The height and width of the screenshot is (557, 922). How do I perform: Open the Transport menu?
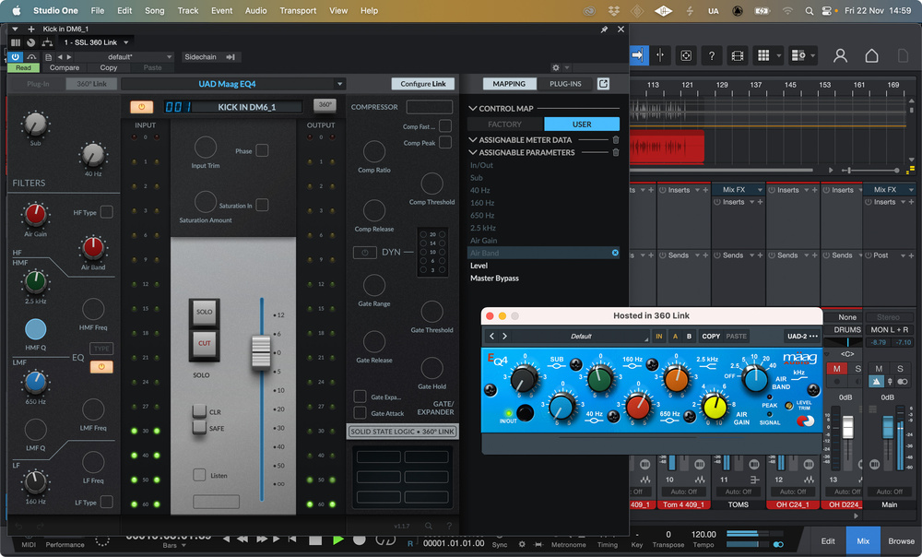pyautogui.click(x=298, y=10)
